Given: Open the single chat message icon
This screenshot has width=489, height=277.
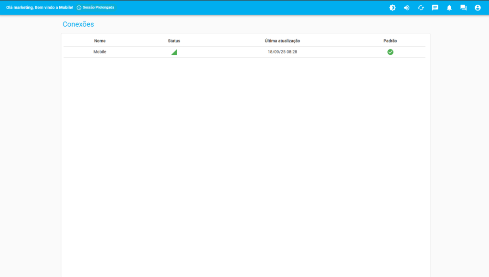Looking at the screenshot, I should [x=435, y=8].
